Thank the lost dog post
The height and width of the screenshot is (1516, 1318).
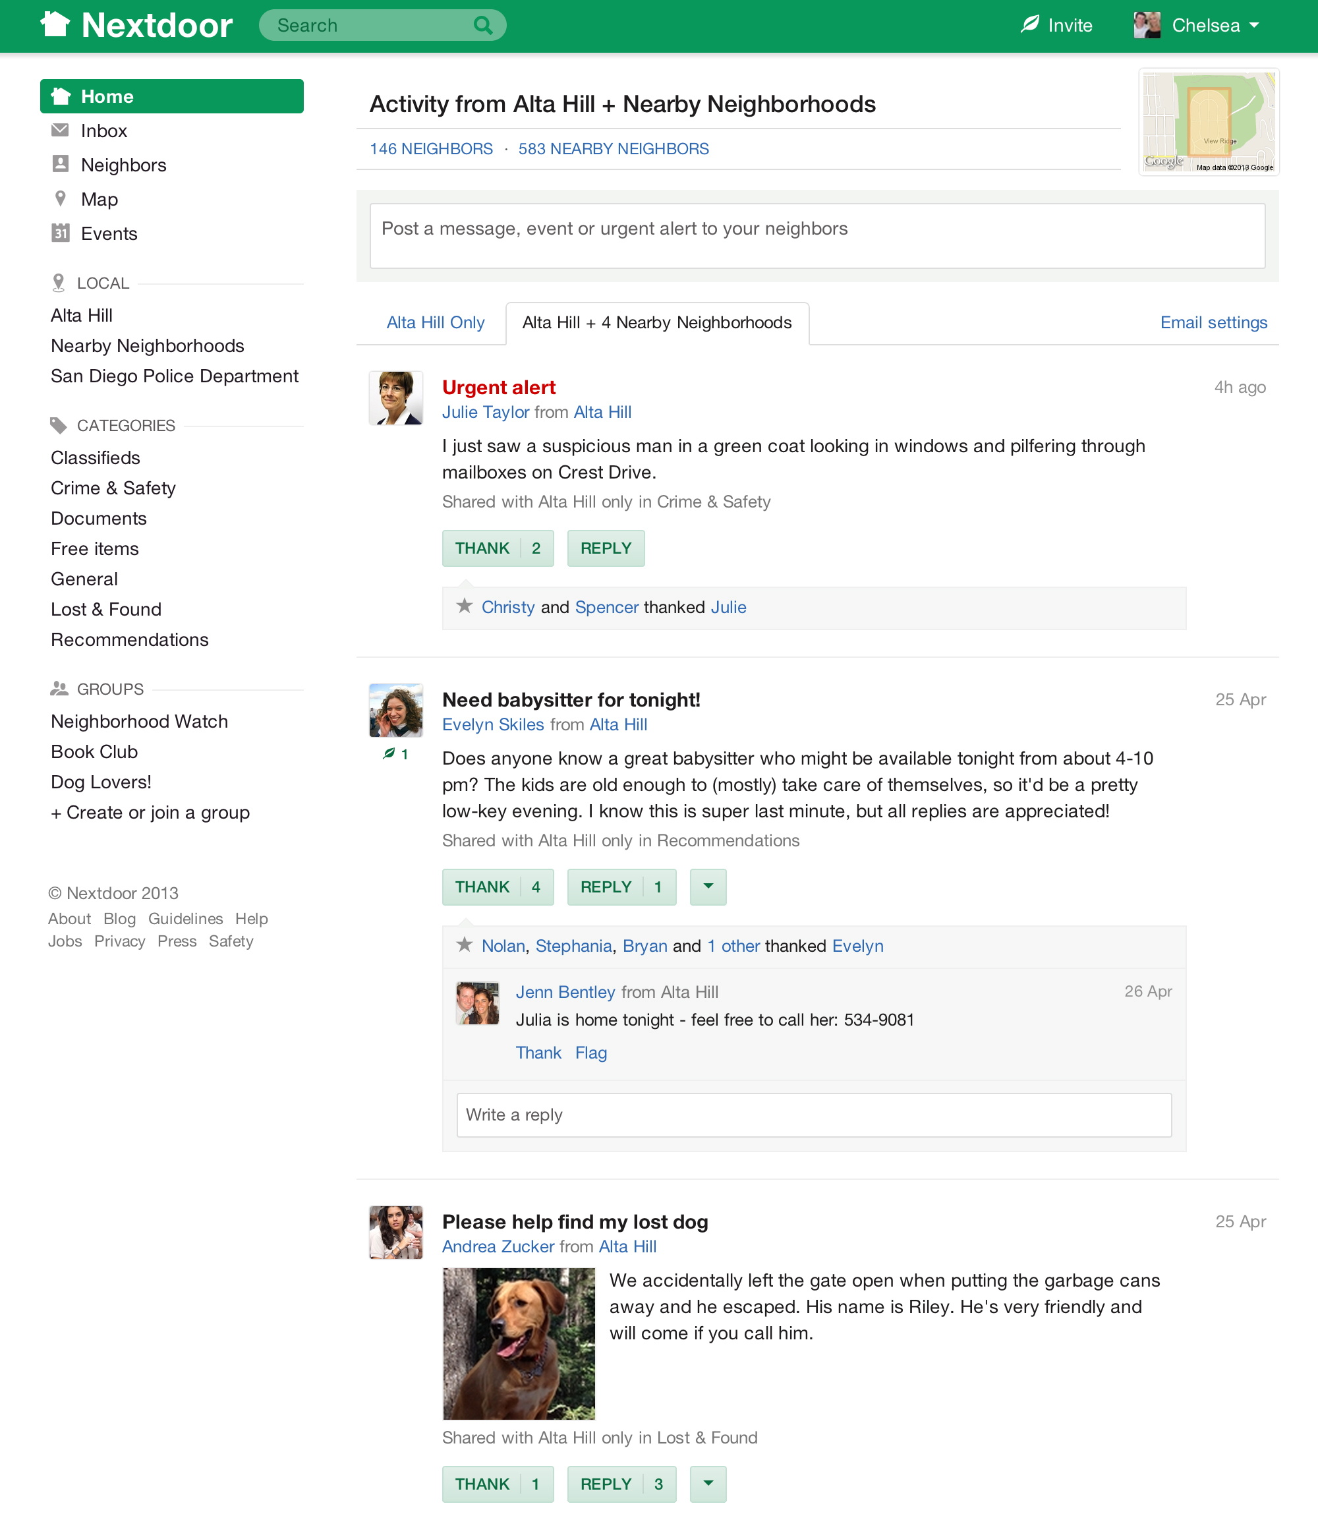point(498,1484)
